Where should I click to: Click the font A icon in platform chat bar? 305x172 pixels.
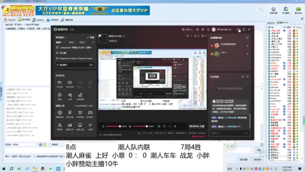(x=40, y=144)
